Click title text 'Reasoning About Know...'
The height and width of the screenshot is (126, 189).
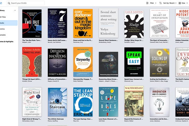tap(108, 79)
